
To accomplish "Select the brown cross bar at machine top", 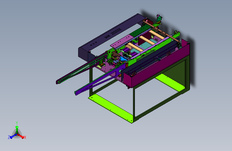I will click(162, 31).
